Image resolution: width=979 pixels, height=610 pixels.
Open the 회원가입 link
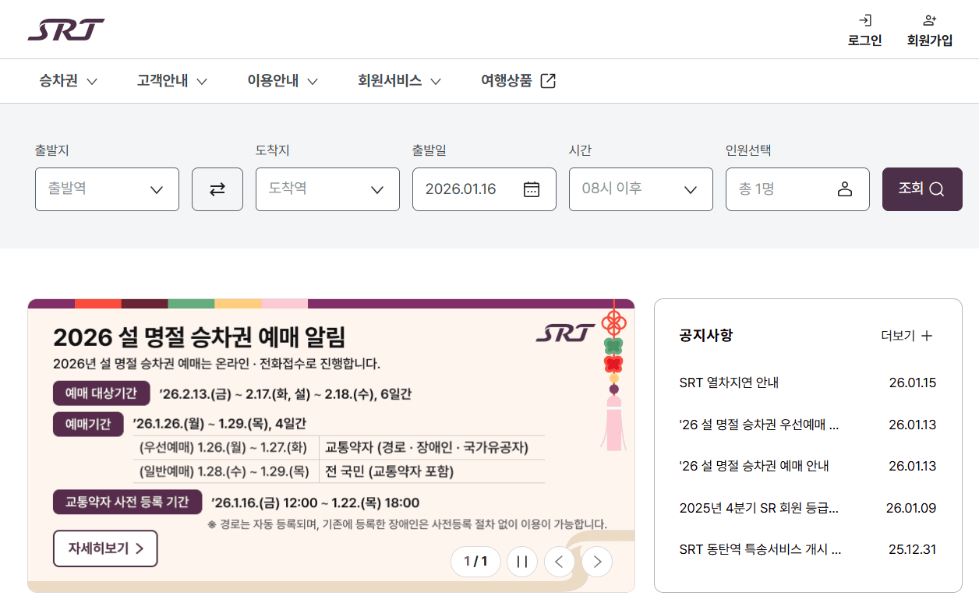coord(929,41)
